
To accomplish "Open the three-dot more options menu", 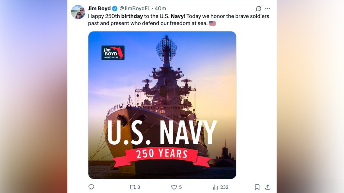I will 268,9.
